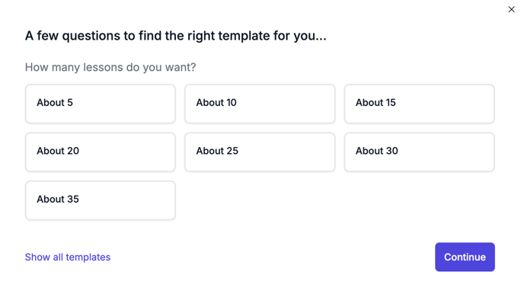Answer the question with About 20
This screenshot has height=285, width=524.
click(x=101, y=152)
